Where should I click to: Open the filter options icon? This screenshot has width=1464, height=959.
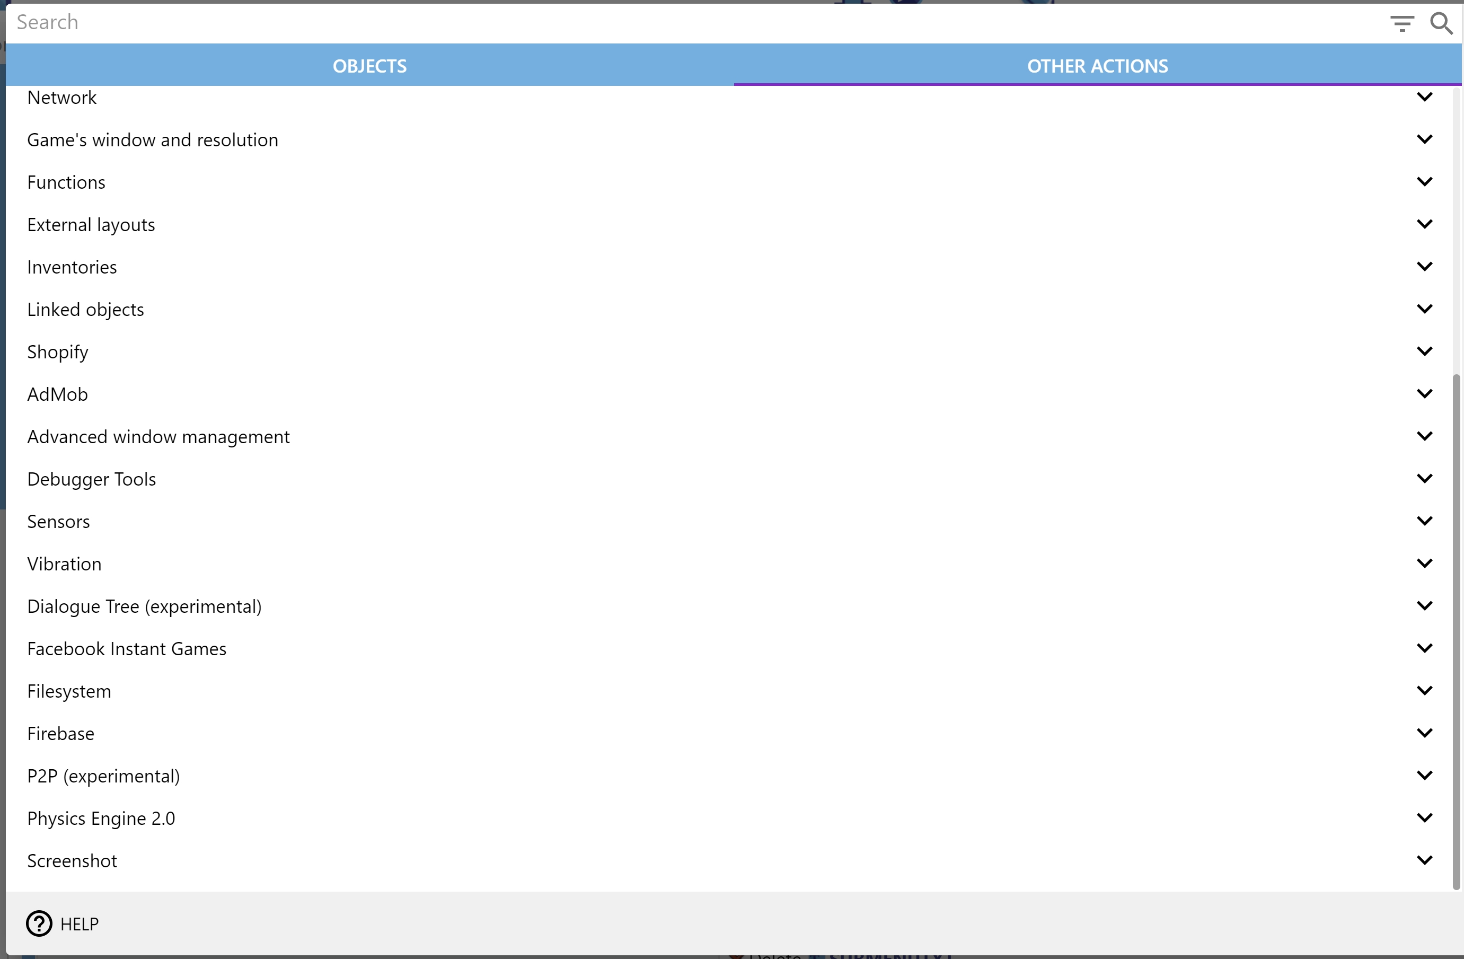click(x=1402, y=23)
